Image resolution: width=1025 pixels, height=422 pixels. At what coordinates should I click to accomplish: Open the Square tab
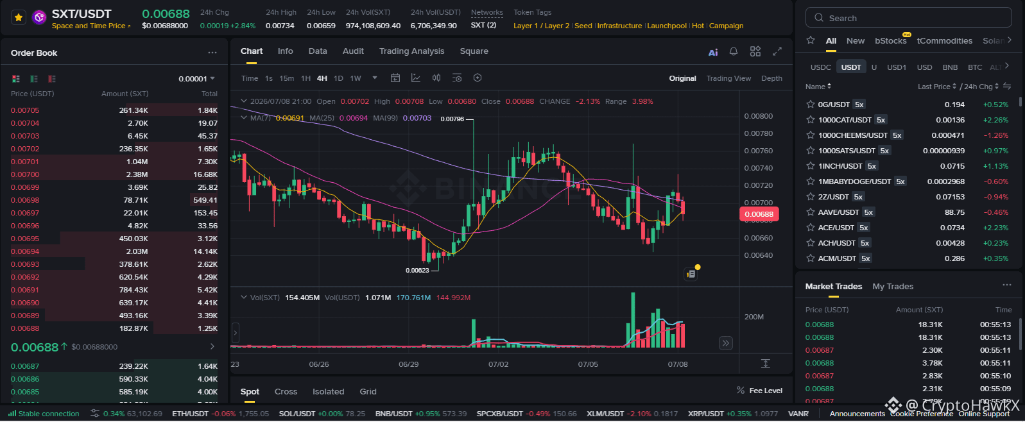pos(474,51)
